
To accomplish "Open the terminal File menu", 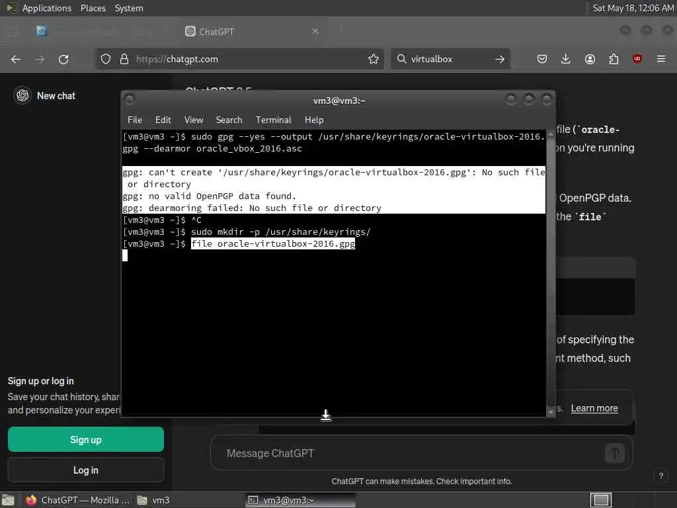I will pyautogui.click(x=135, y=120).
